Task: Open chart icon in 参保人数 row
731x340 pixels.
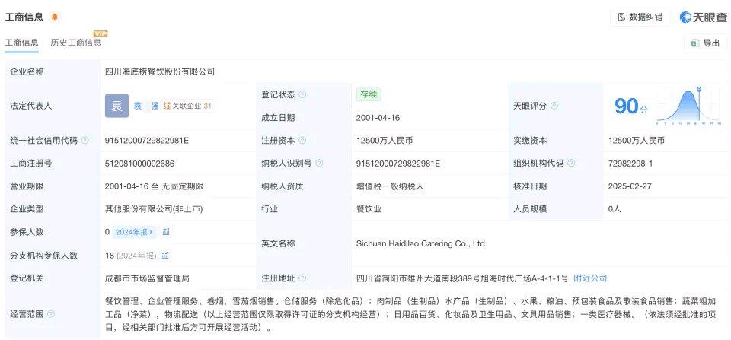Action: pos(166,231)
